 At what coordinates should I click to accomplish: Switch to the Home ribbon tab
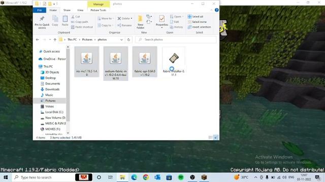tap(53, 10)
